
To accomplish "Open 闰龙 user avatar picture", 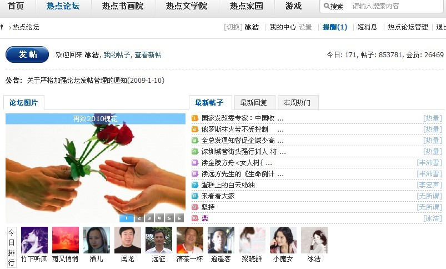I will pos(128,240).
